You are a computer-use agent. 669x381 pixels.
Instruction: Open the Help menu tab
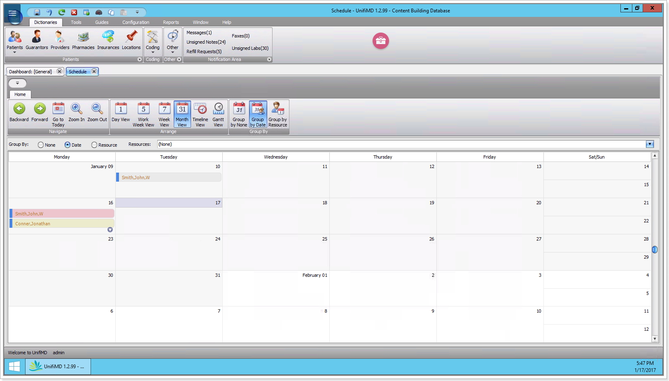point(226,22)
